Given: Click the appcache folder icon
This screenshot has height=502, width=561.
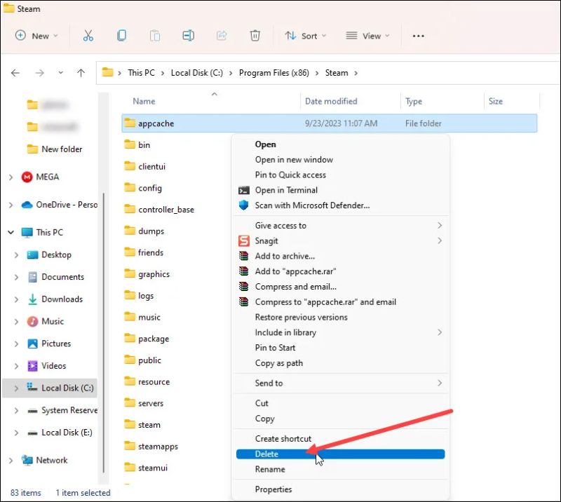Looking at the screenshot, I should coord(130,123).
